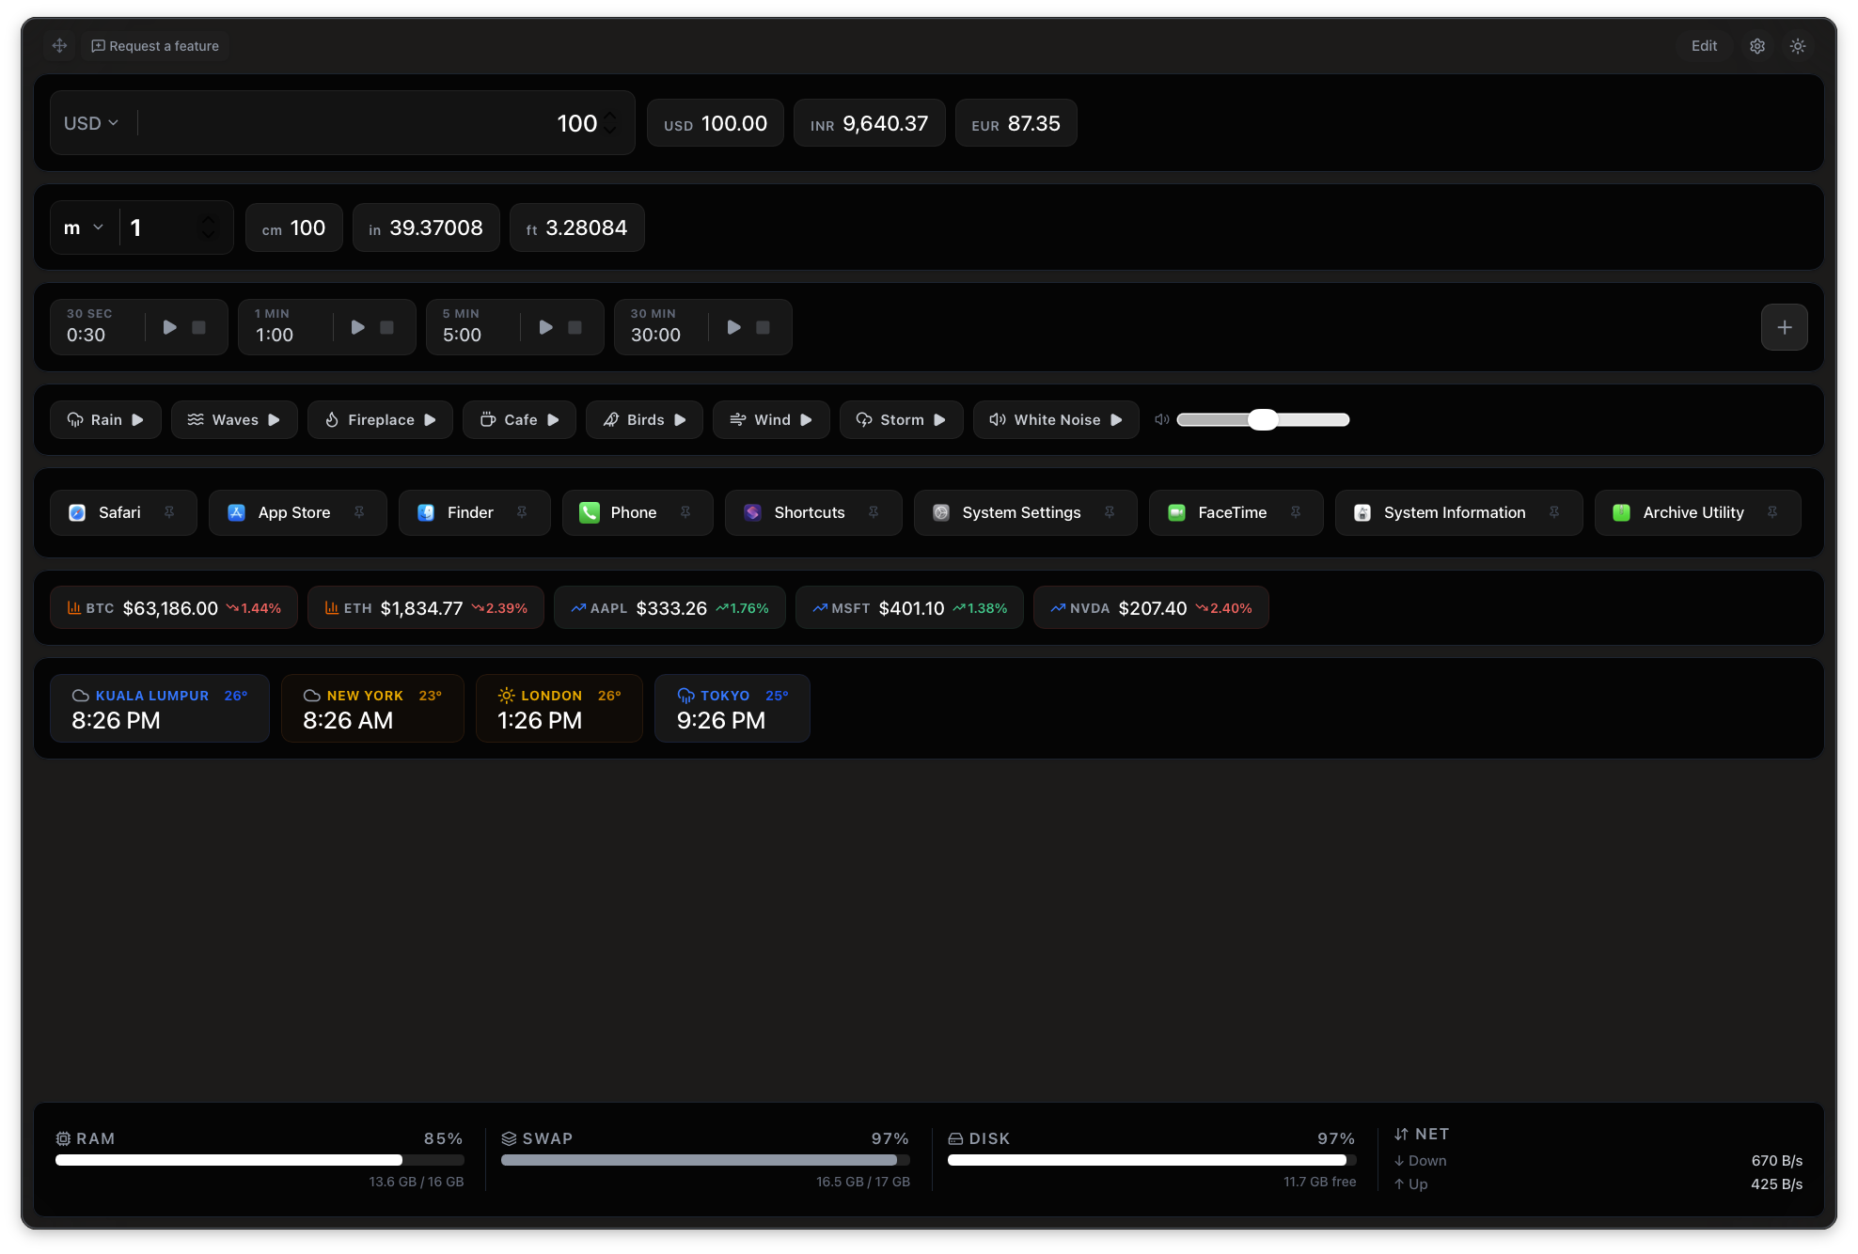This screenshot has width=1858, height=1254.
Task: Start the 5 MIN timer
Action: [545, 327]
